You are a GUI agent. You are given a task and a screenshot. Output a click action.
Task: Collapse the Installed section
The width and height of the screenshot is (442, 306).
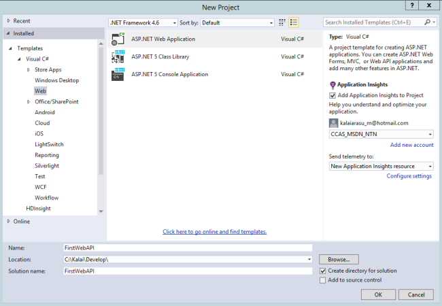tap(8, 33)
